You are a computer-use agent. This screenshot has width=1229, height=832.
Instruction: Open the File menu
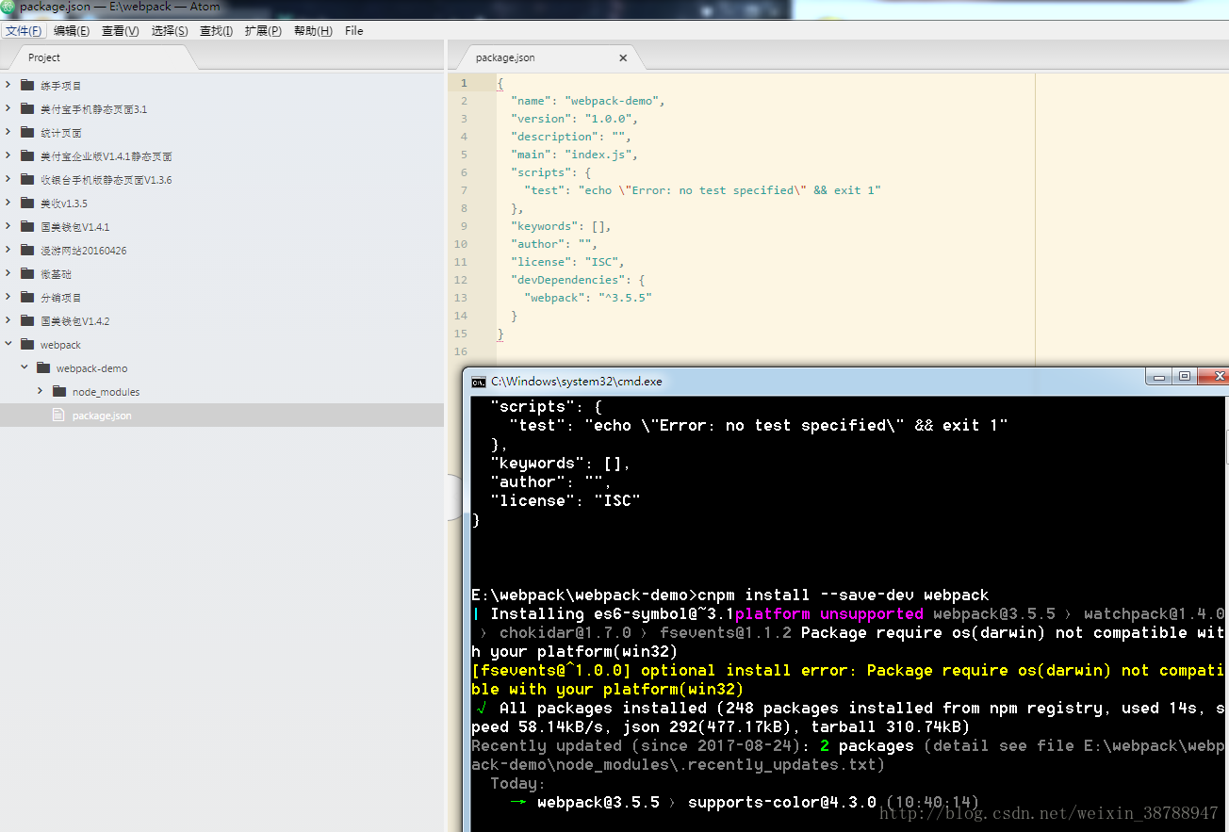click(x=354, y=31)
